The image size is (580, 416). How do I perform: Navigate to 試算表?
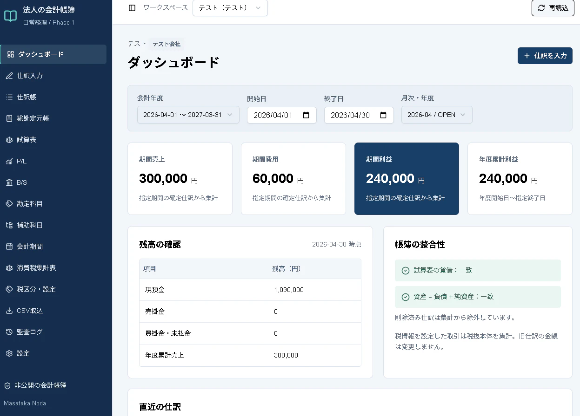point(53,140)
